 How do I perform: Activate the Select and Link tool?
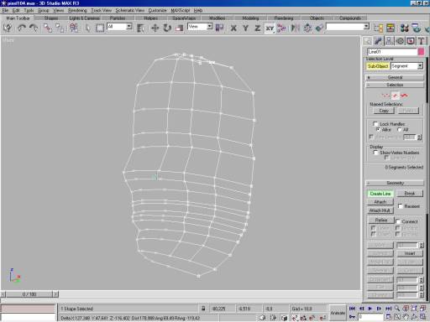48,28
